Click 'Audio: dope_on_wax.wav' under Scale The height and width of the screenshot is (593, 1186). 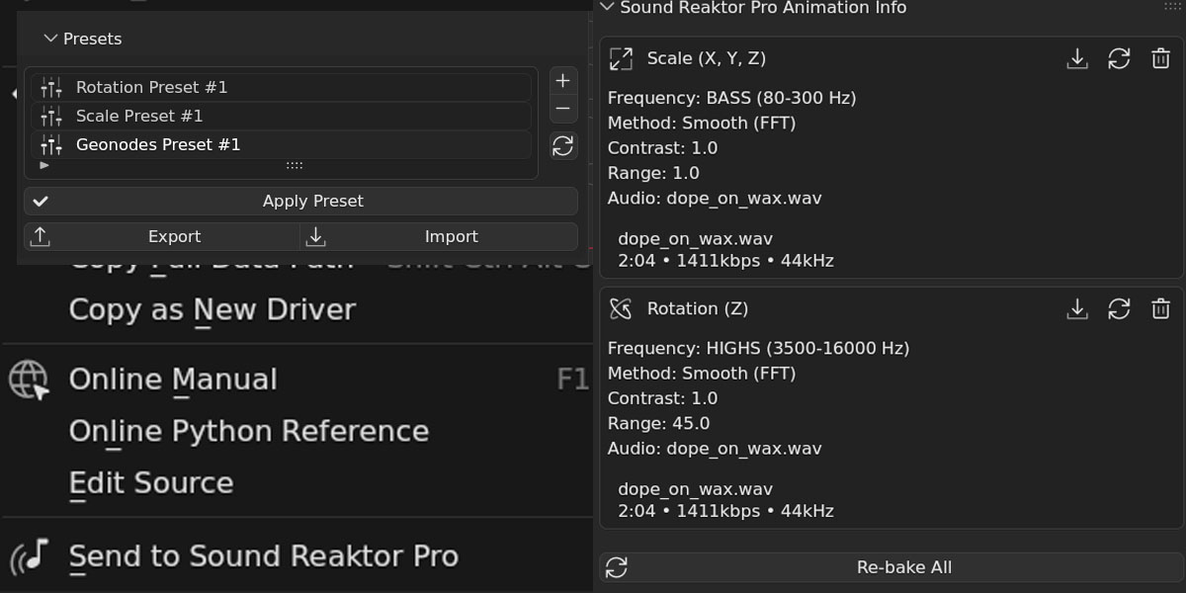(x=715, y=198)
